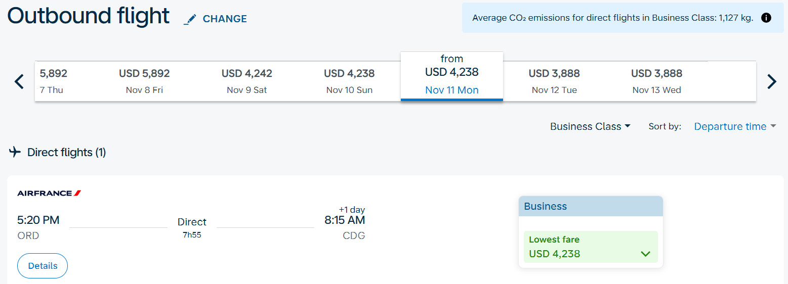Show earlier dates with the left arrow
This screenshot has height=284, width=788.
(x=19, y=81)
